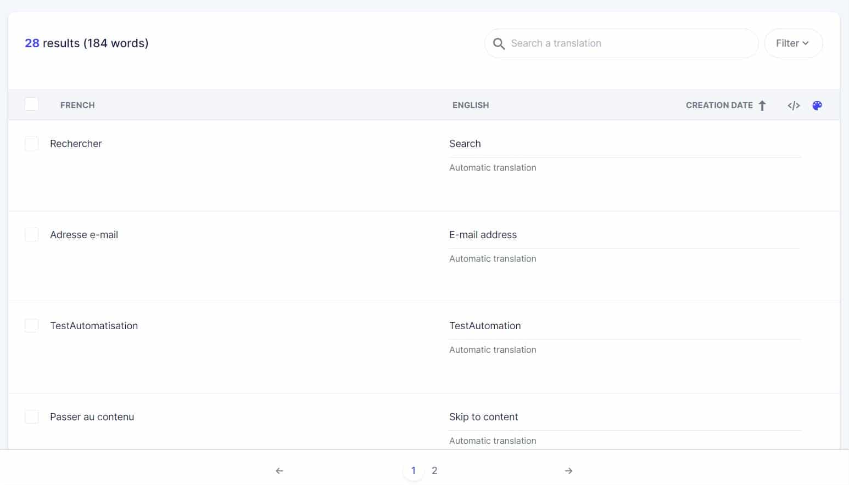This screenshot has height=485, width=849.
Task: Select the Adresse e-mail row checkbox
Action: (x=32, y=235)
